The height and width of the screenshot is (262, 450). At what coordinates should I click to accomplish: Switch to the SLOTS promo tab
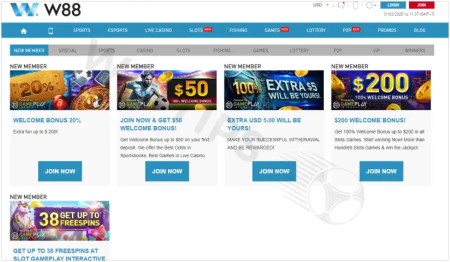tap(183, 50)
